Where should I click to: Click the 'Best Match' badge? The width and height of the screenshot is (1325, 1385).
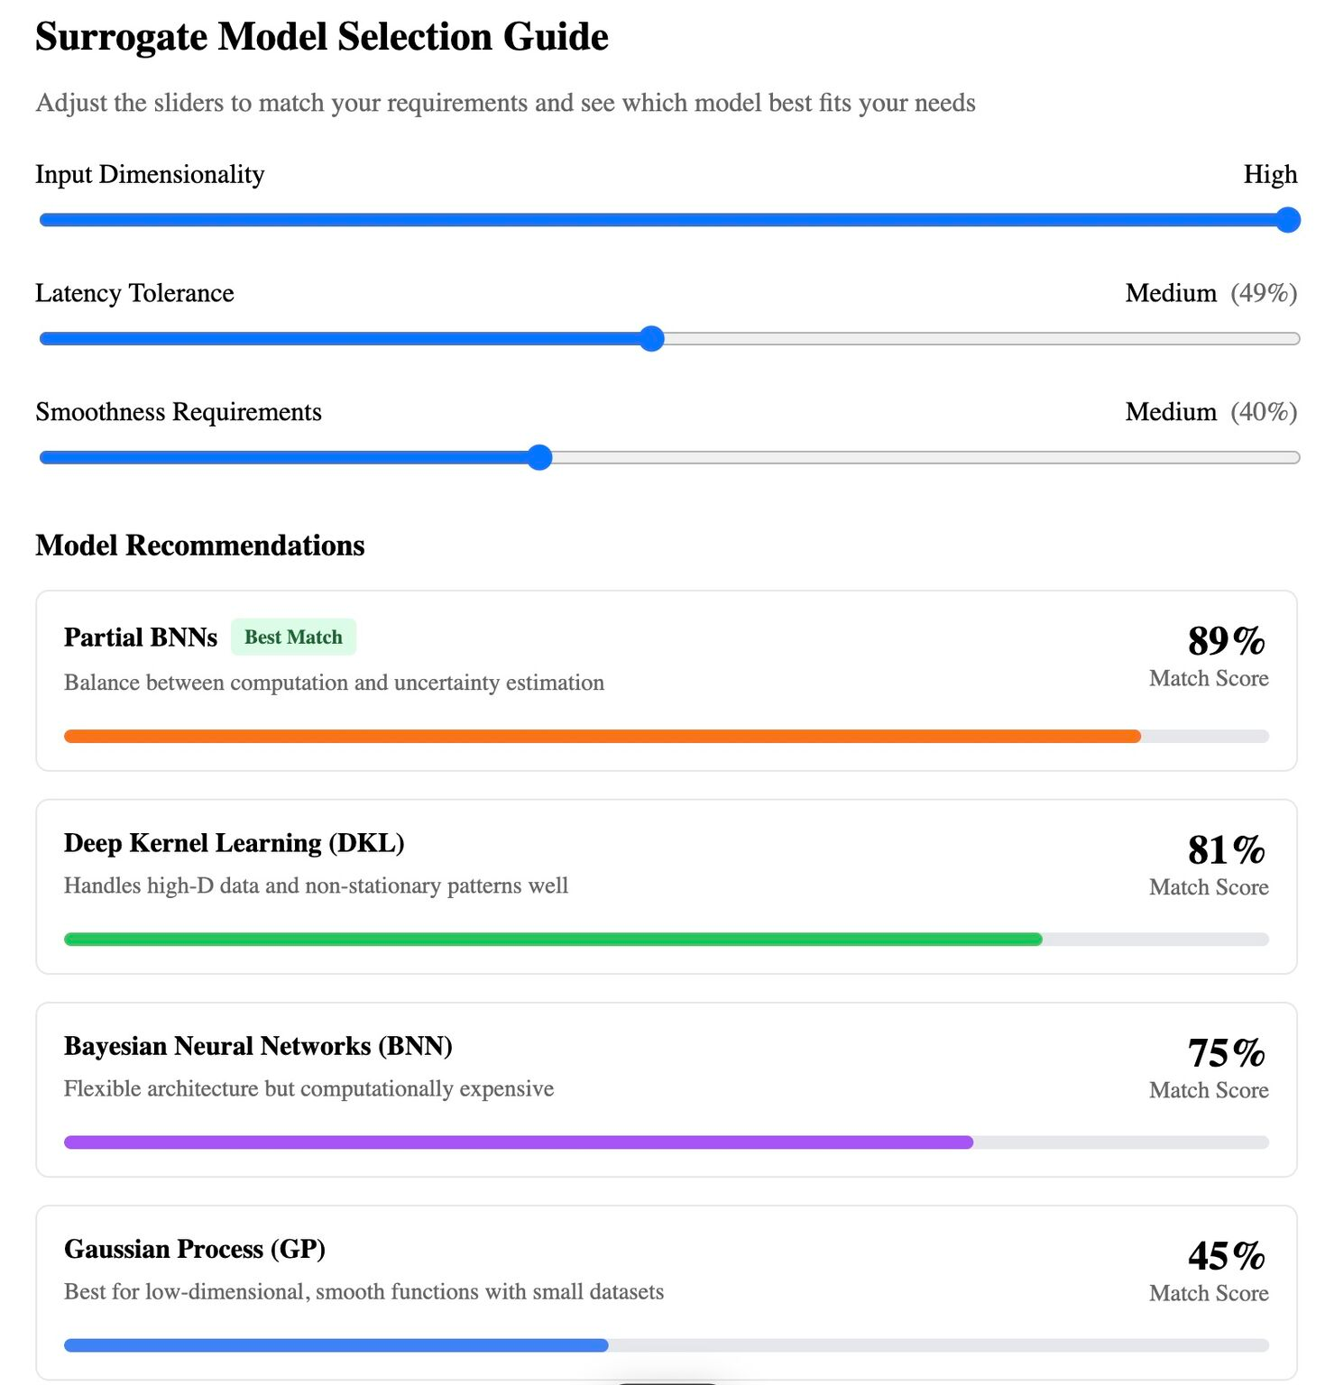point(293,637)
